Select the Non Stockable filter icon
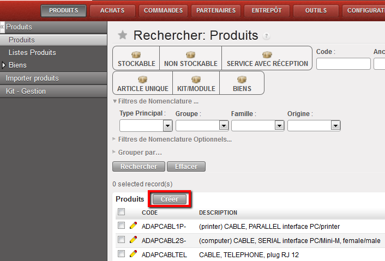 (x=190, y=55)
